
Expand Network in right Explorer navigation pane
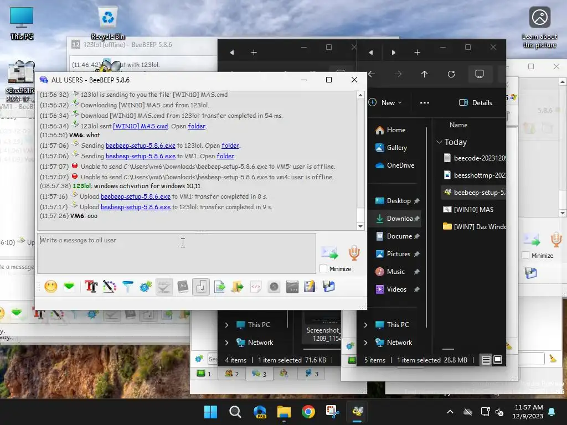[x=365, y=343]
